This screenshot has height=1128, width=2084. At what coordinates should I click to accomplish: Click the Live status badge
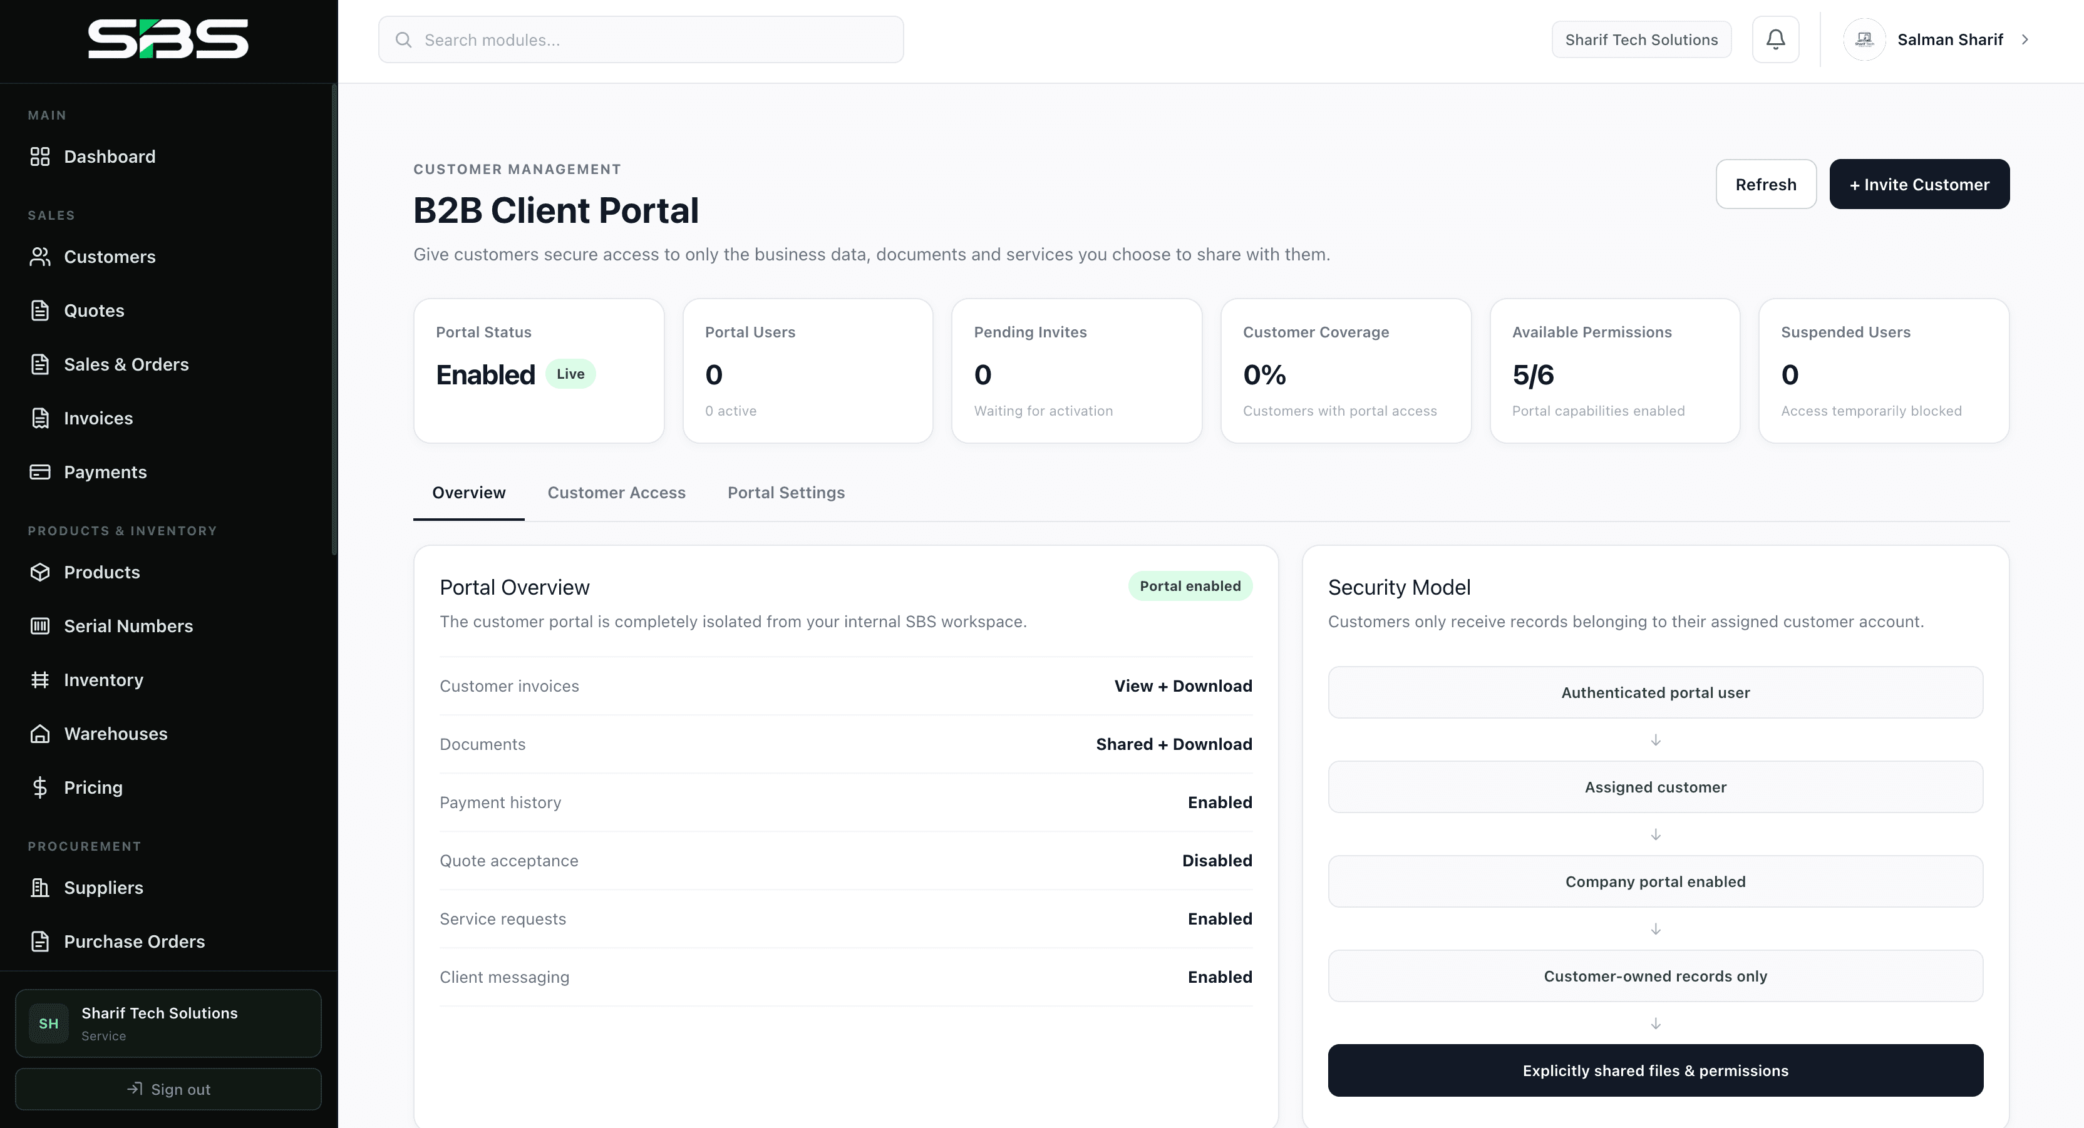coord(570,374)
